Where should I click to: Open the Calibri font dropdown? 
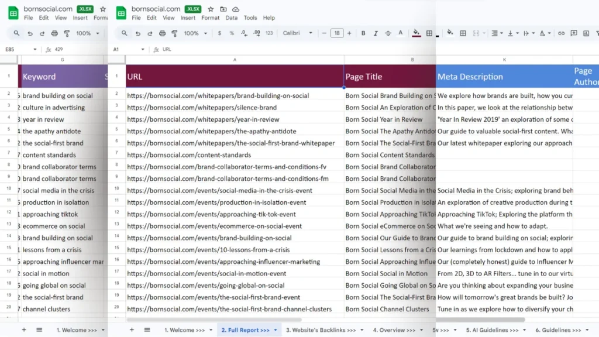click(x=298, y=33)
